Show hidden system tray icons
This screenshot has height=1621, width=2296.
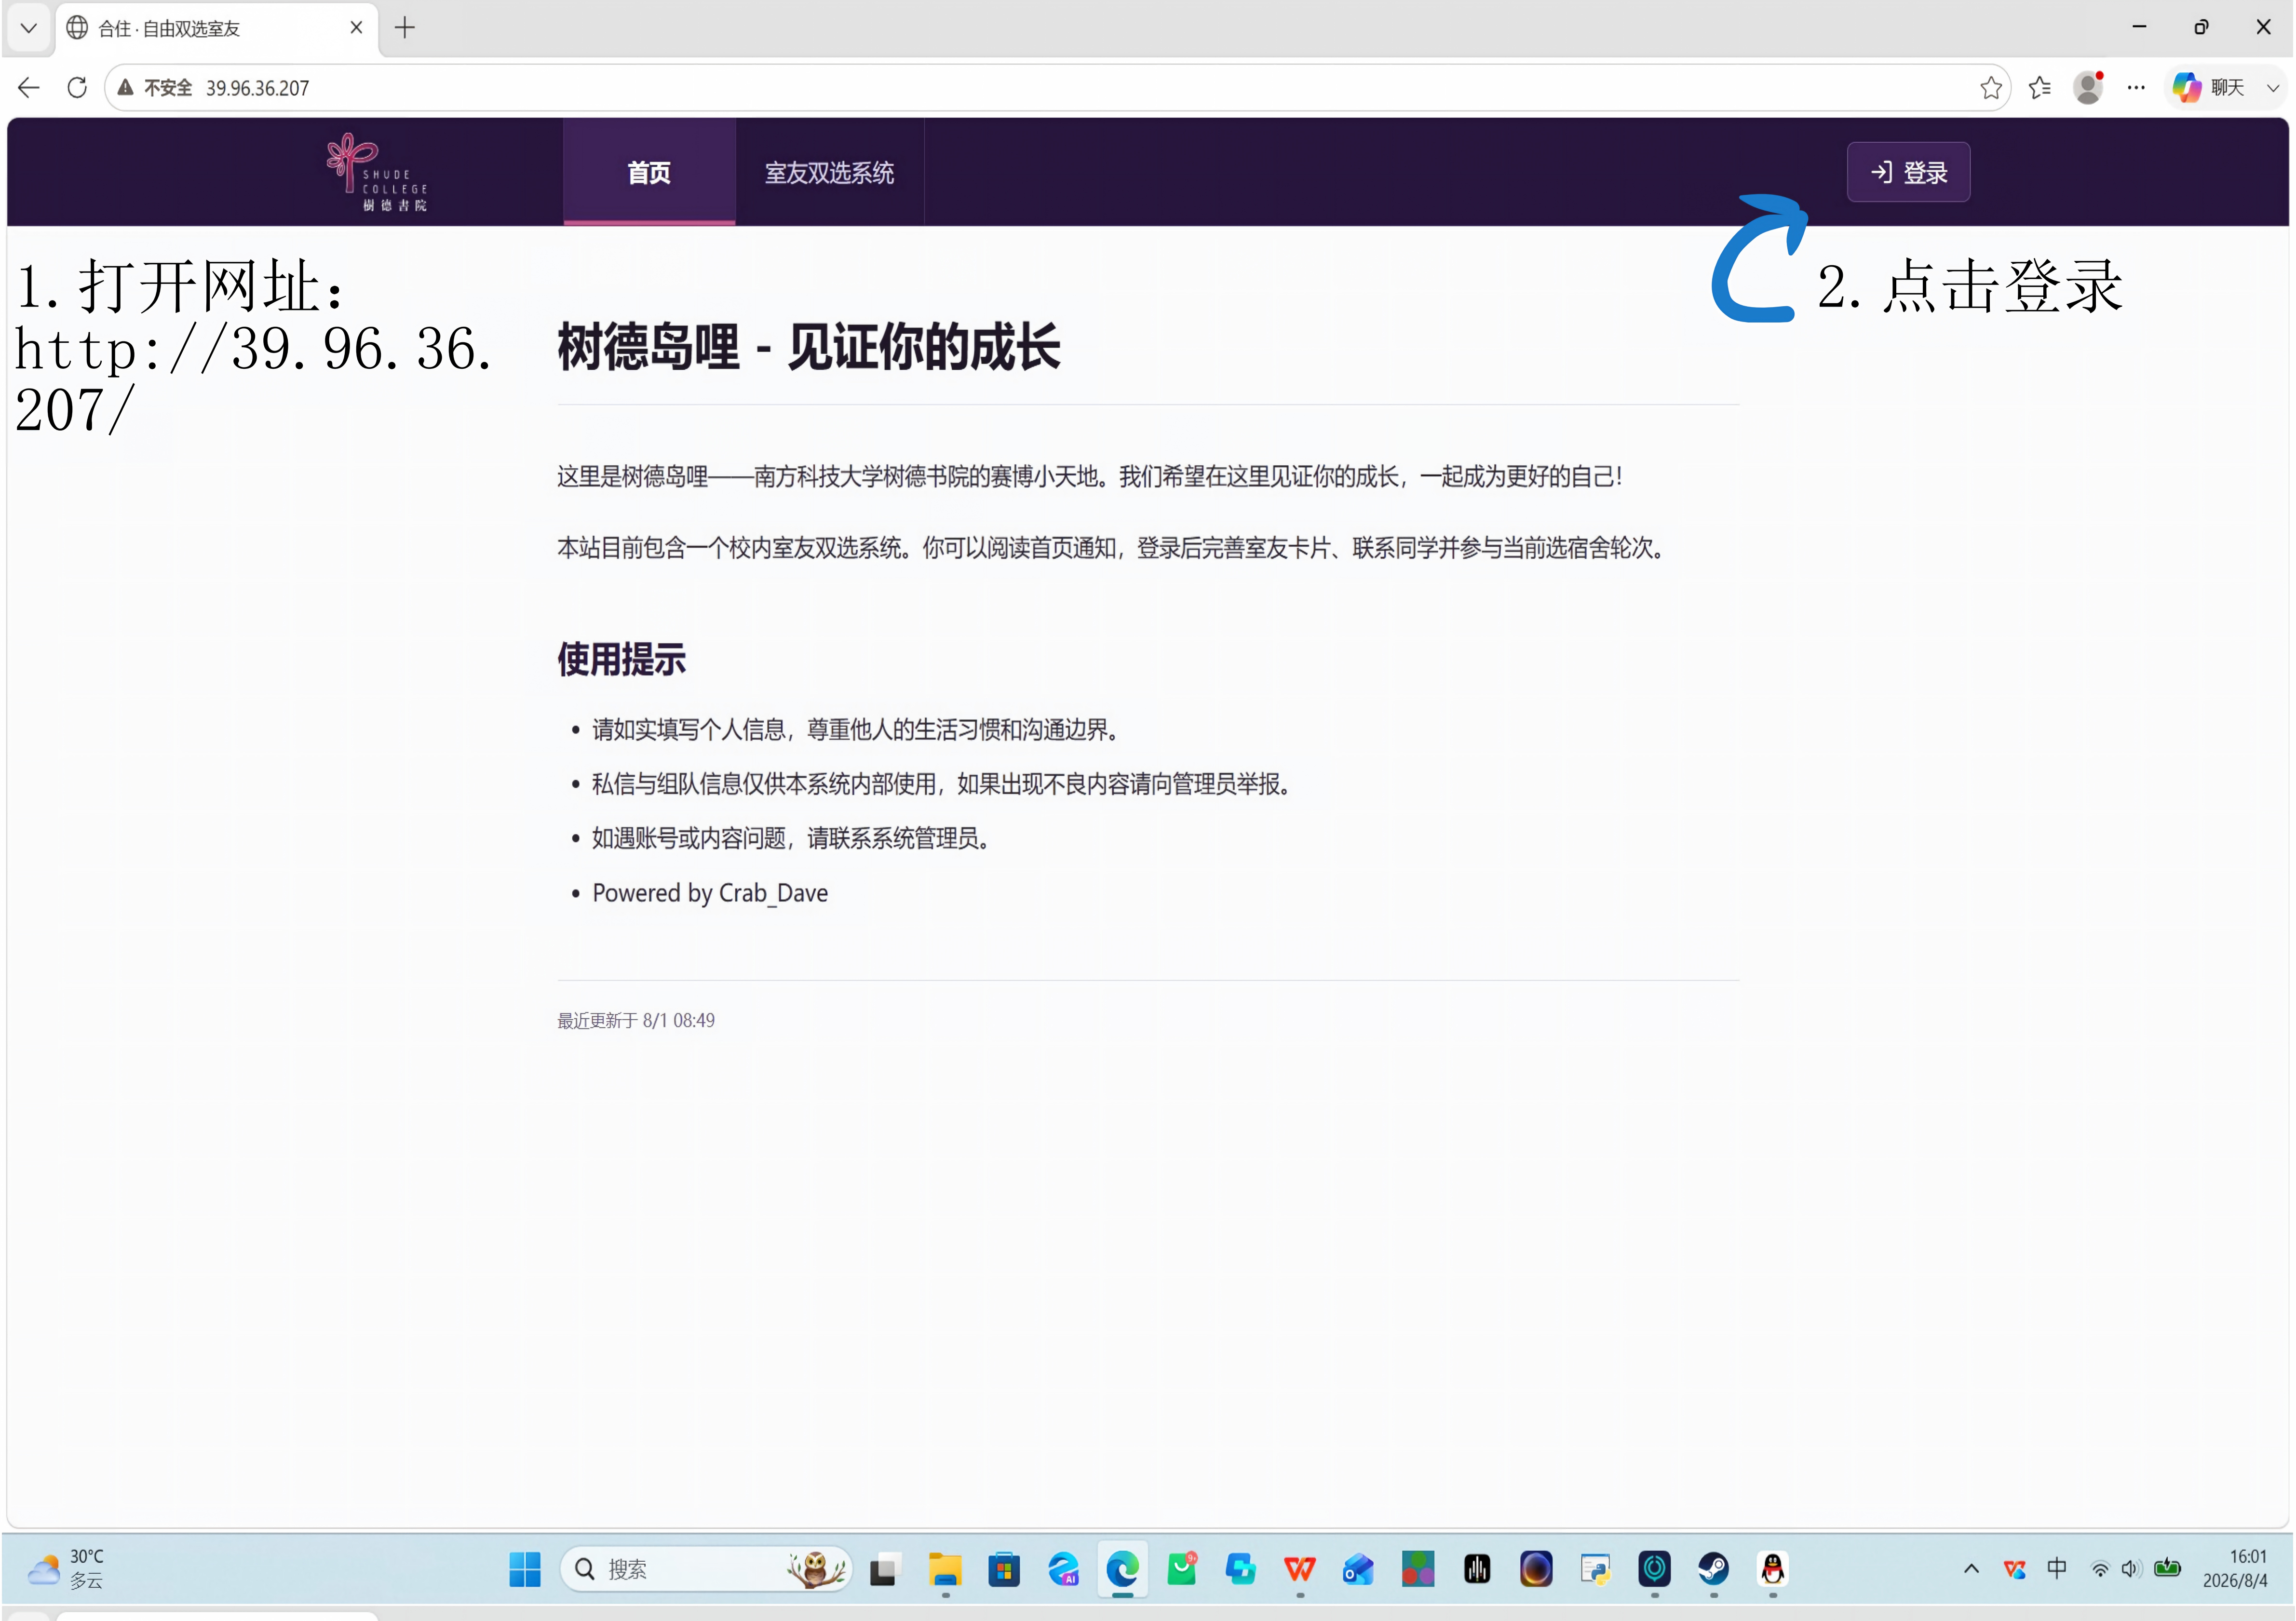coord(1971,1568)
